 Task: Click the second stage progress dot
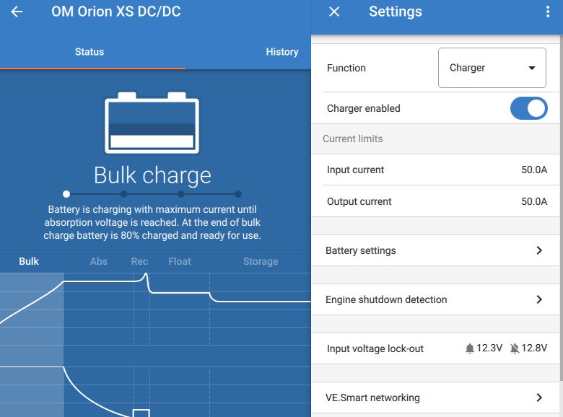123,194
